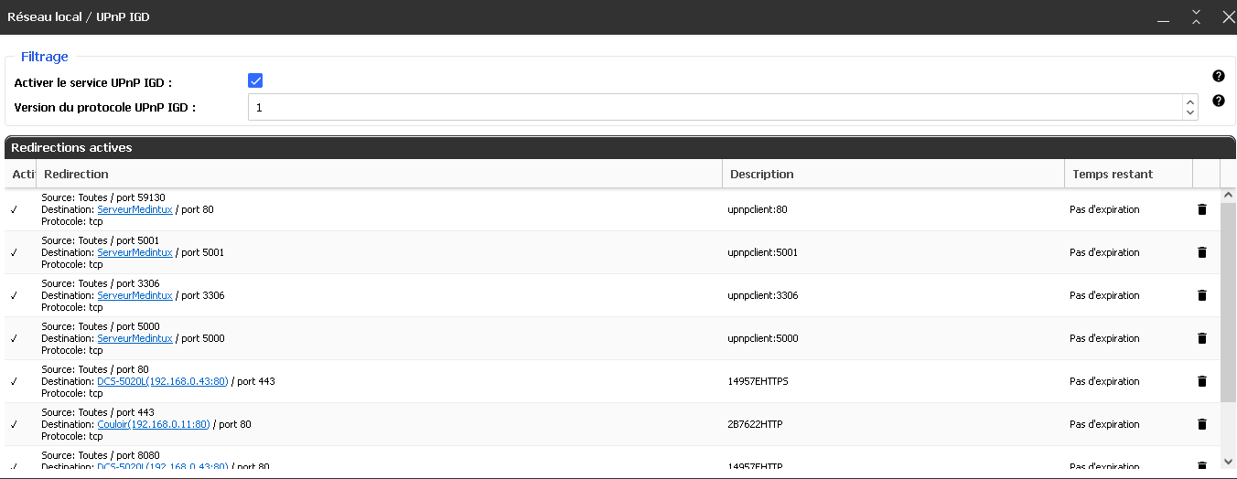The height and width of the screenshot is (479, 1237).
Task: Delete the upnpclient:5000 redirection
Action: point(1202,338)
